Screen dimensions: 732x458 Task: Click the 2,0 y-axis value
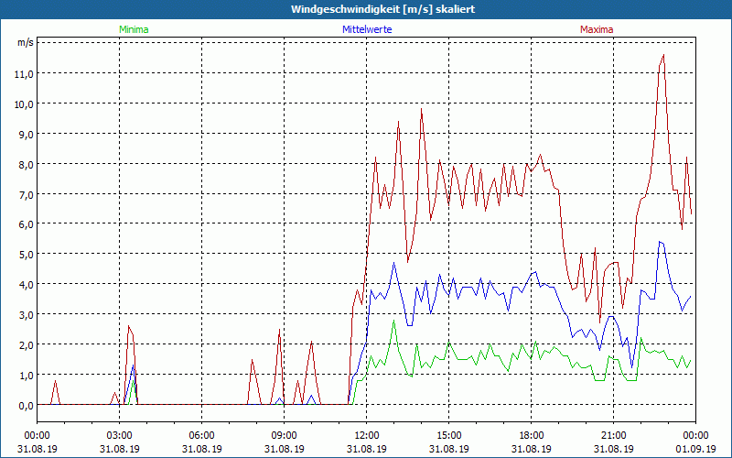pos(27,345)
